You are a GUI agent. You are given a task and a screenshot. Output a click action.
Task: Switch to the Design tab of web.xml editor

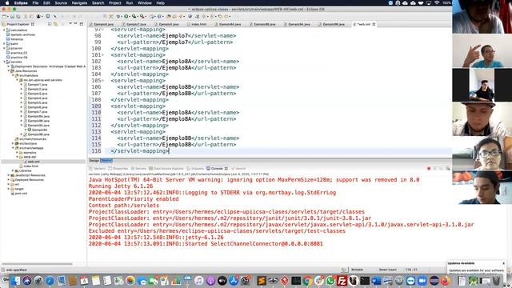point(94,161)
